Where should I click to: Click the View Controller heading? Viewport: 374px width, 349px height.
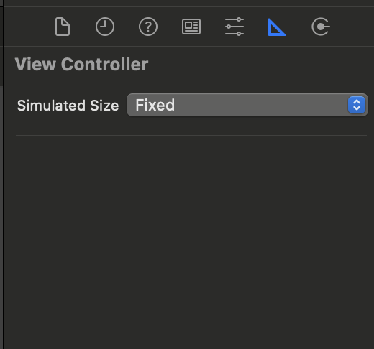pyautogui.click(x=81, y=64)
